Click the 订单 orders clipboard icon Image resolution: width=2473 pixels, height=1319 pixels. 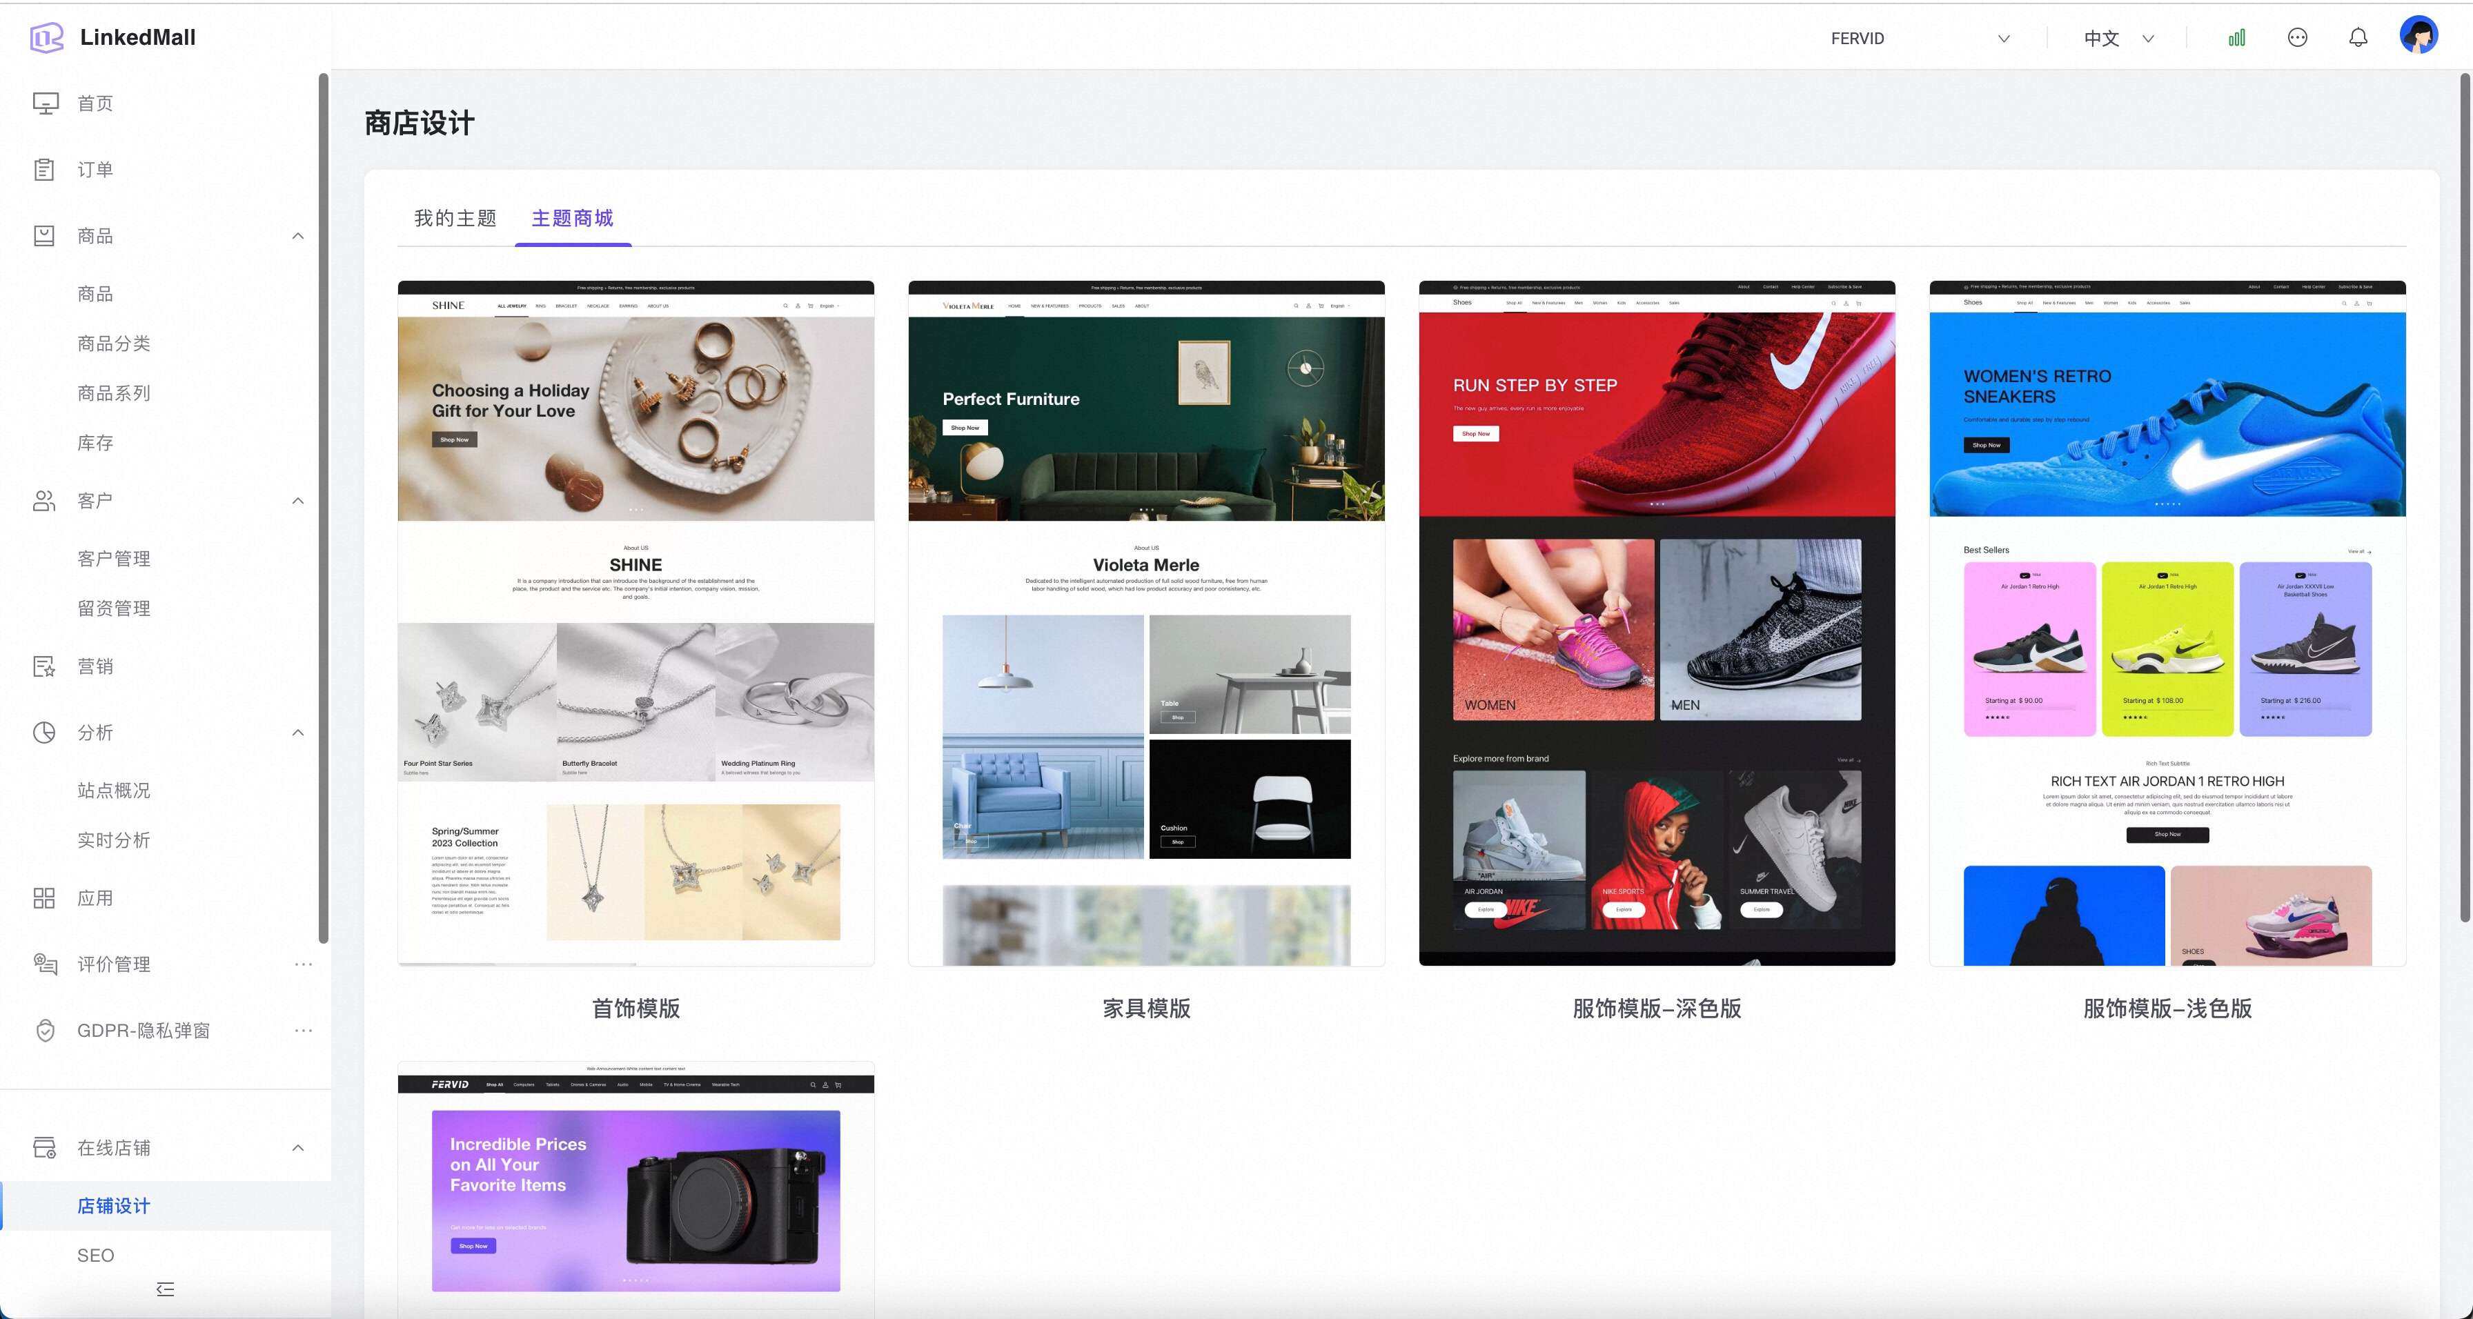45,169
